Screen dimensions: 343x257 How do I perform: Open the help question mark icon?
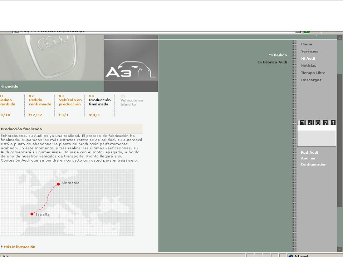[x=325, y=123]
